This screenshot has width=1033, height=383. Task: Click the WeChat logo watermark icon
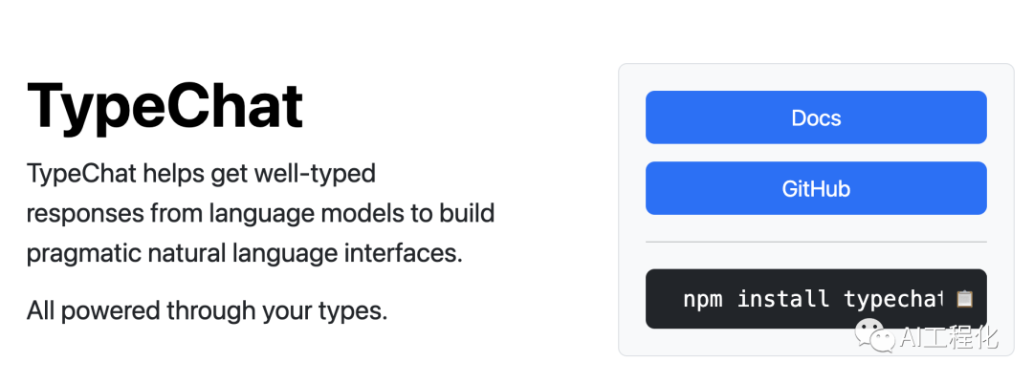[872, 335]
